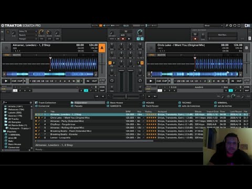Open the AutoGrid cue type dropdown on deck B
The image size is (252, 189).
click(200, 87)
